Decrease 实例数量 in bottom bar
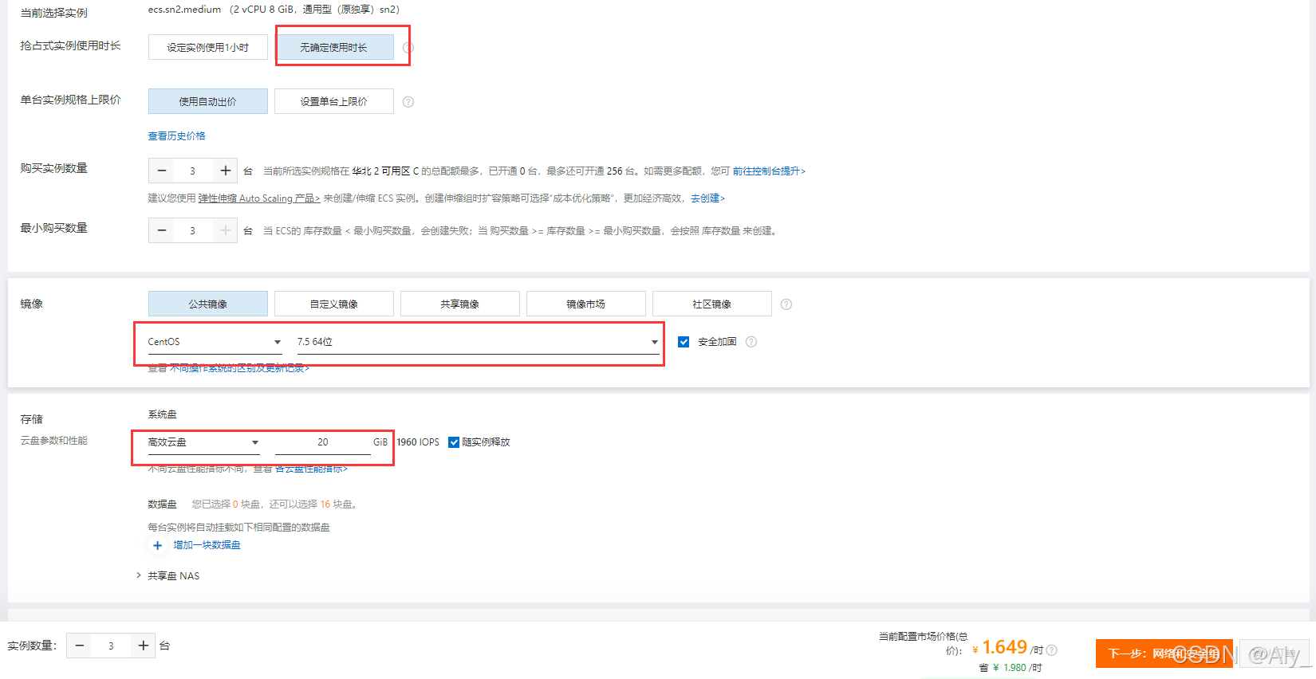This screenshot has width=1316, height=679. tap(80, 646)
